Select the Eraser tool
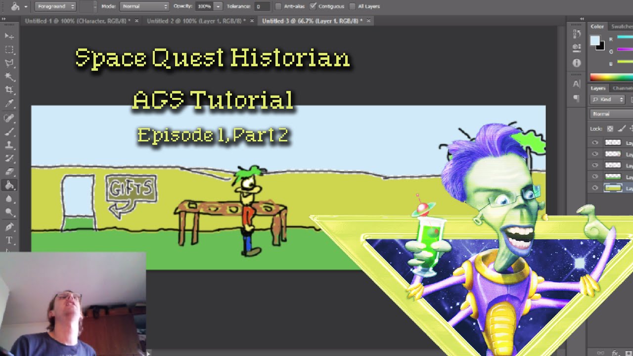Screen dimensions: 633x356 [x=9, y=172]
